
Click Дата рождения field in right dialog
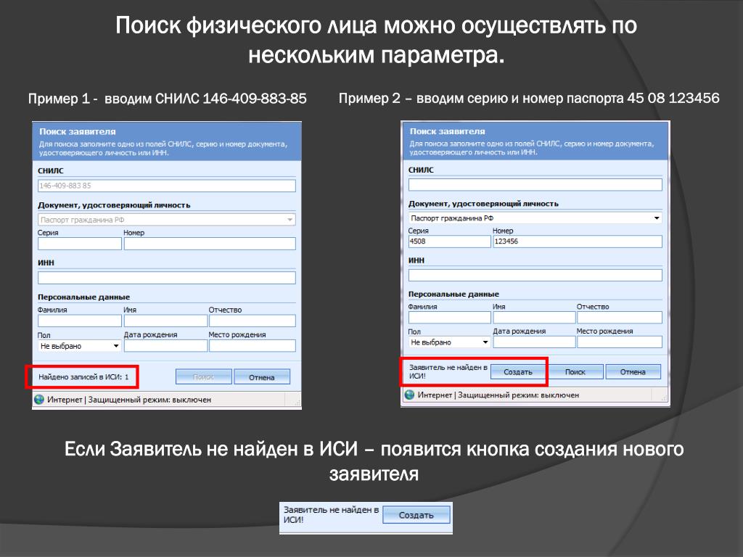tap(533, 342)
